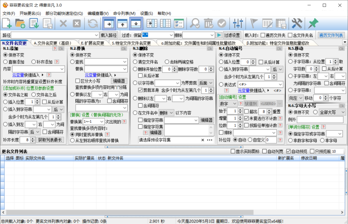The width and height of the screenshot is (348, 224).
Task: Toggle the 自动预览 checkbox
Action: (288, 151)
